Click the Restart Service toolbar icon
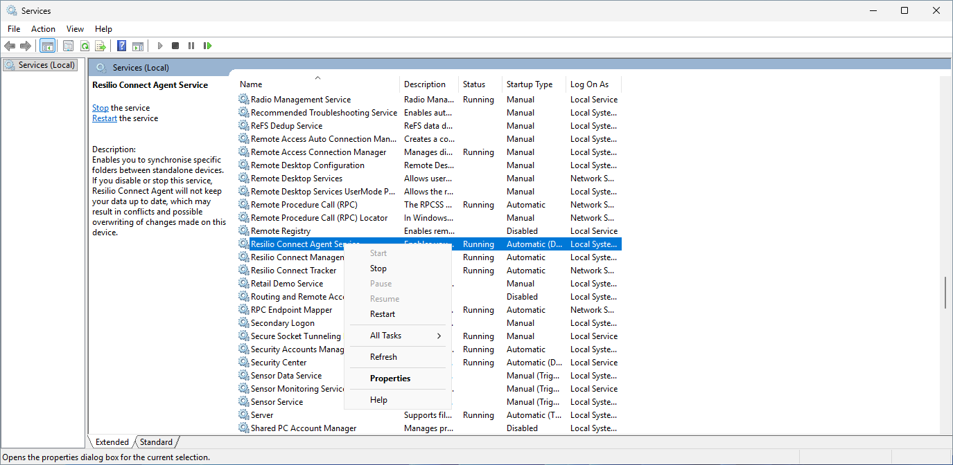This screenshot has height=465, width=953. coord(207,46)
